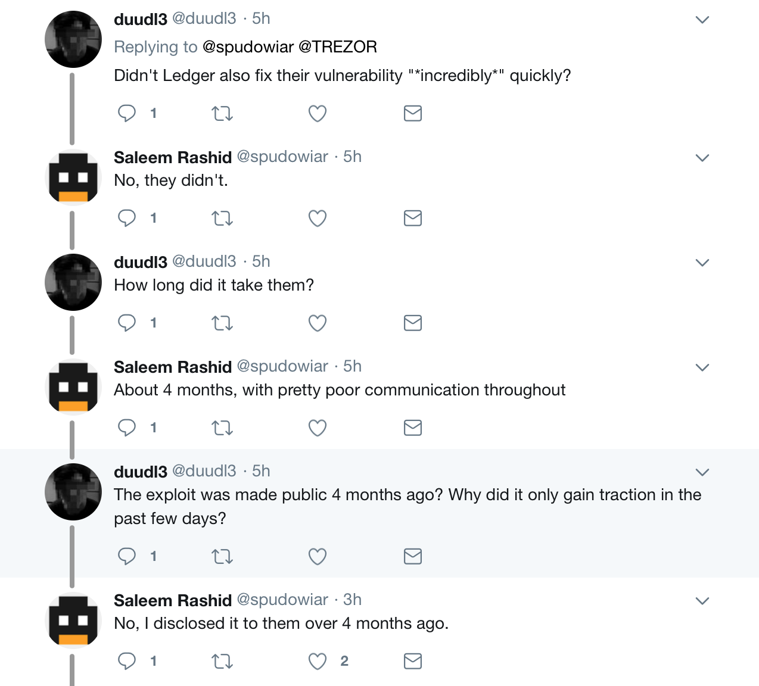Open duudl3's profile name on top tweet
This screenshot has width=759, height=686.
click(141, 19)
